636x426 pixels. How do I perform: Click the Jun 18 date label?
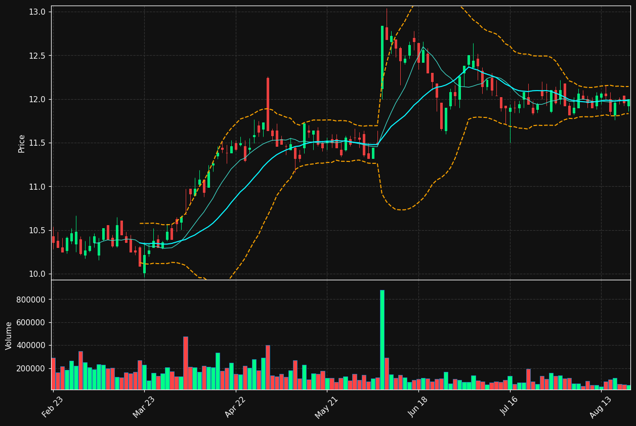click(418, 407)
